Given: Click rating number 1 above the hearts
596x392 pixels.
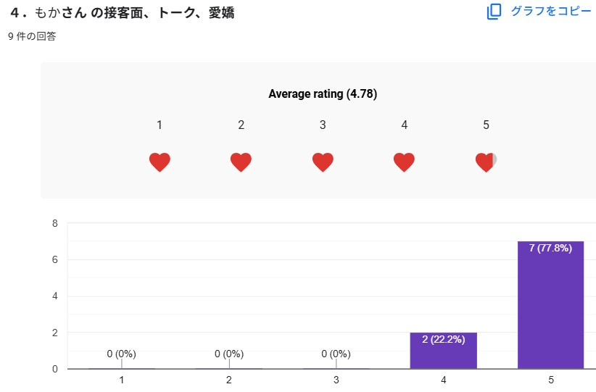Looking at the screenshot, I should click(160, 125).
